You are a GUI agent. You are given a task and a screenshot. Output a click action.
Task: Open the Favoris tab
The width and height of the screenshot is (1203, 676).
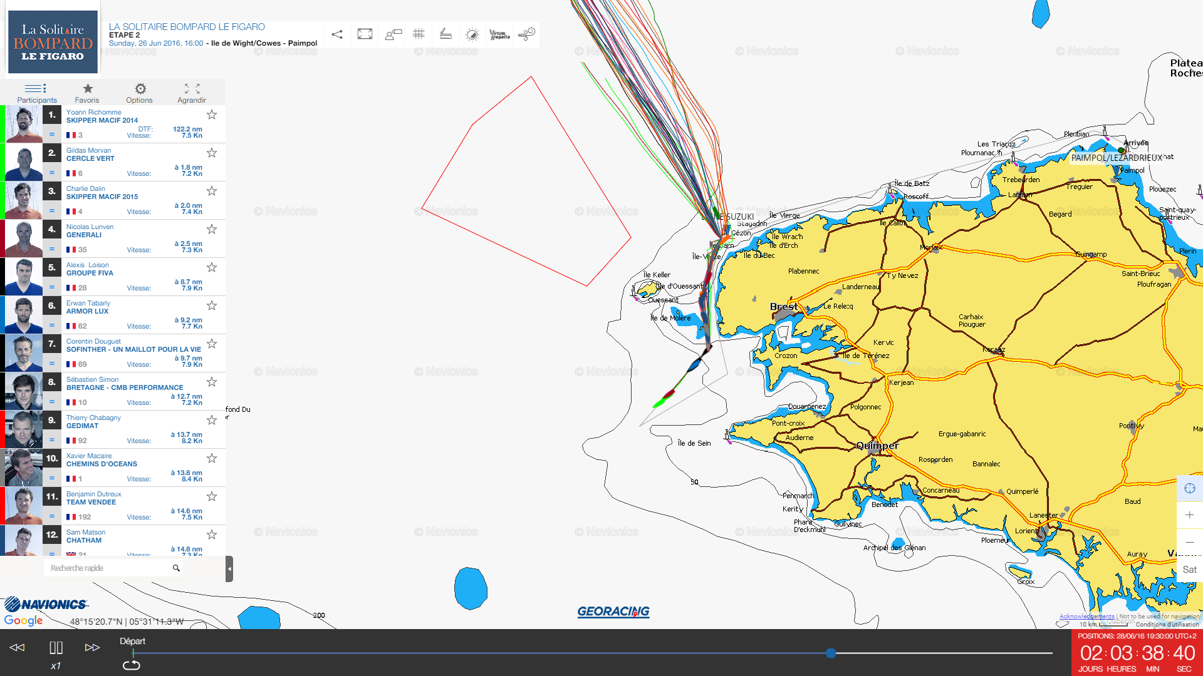coord(87,93)
